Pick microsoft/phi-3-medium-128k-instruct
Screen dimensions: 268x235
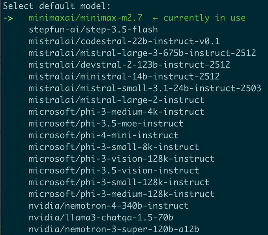[122, 194]
